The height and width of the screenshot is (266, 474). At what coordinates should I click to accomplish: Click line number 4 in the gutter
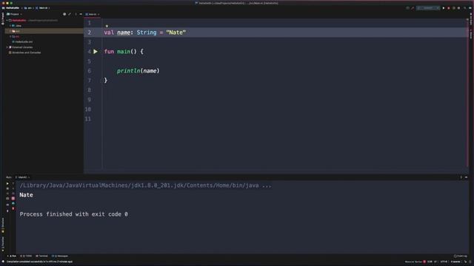pos(89,52)
